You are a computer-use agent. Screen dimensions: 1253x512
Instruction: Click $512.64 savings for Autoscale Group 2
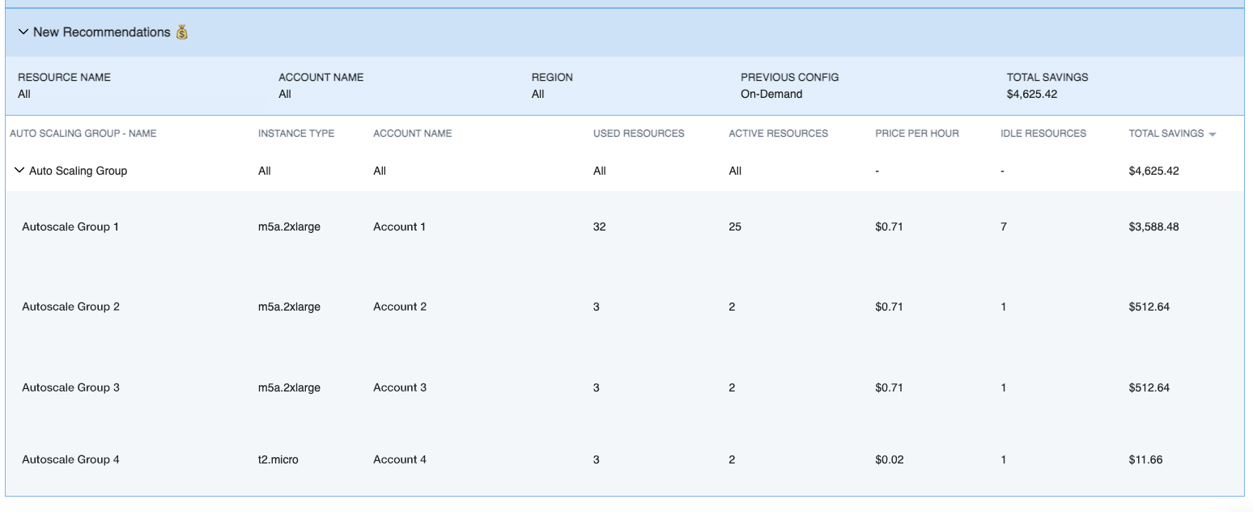(x=1149, y=307)
